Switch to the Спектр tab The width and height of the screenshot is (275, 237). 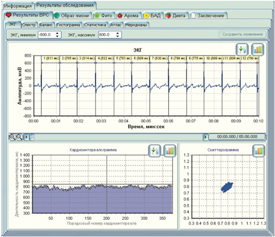[29, 25]
